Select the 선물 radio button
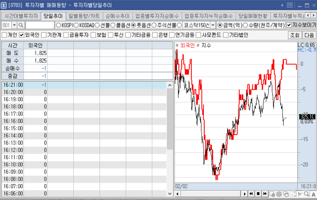The height and width of the screenshot is (200, 317). 97,25
